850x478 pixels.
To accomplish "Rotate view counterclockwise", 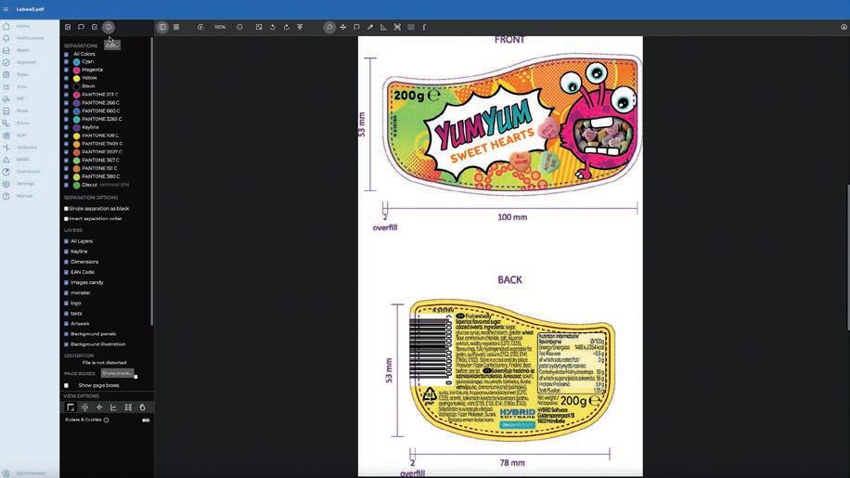I will coord(273,27).
